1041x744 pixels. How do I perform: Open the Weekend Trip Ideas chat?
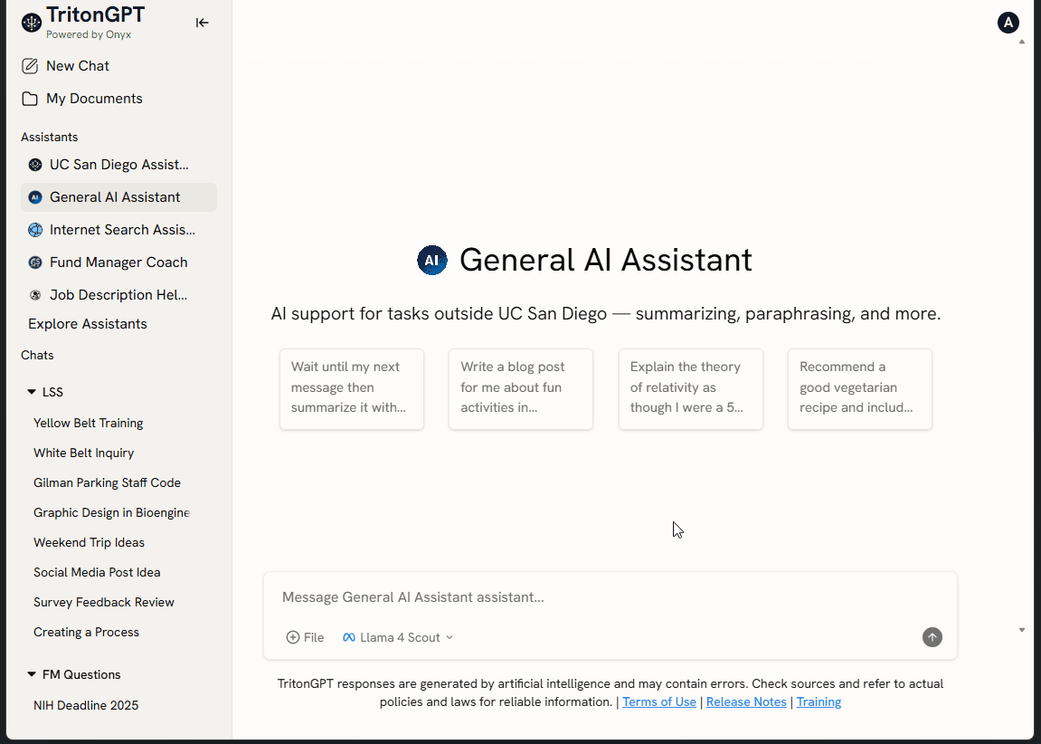point(89,542)
